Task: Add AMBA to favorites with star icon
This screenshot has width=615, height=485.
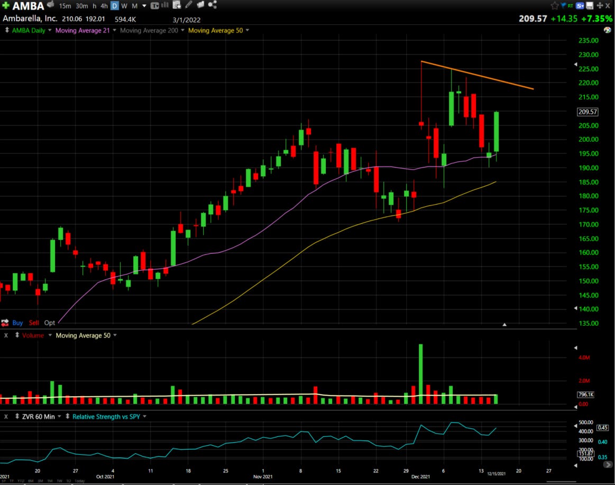Action: (555, 5)
